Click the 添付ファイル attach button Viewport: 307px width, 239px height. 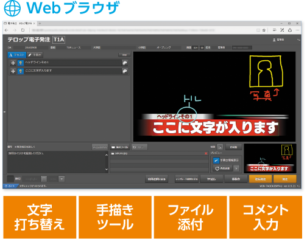(x=120, y=147)
